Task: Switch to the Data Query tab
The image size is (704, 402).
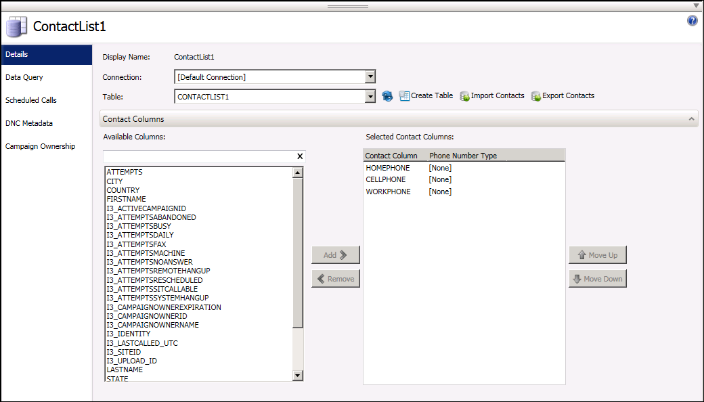Action: 24,77
